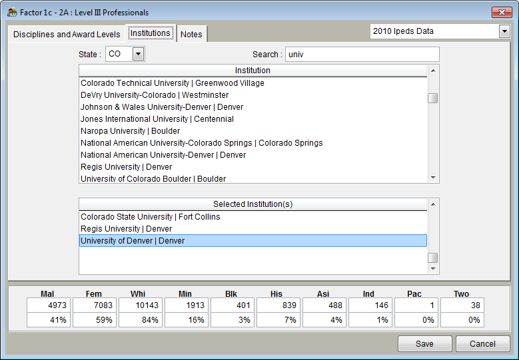Select National American University-Denver | Denver

coord(253,154)
